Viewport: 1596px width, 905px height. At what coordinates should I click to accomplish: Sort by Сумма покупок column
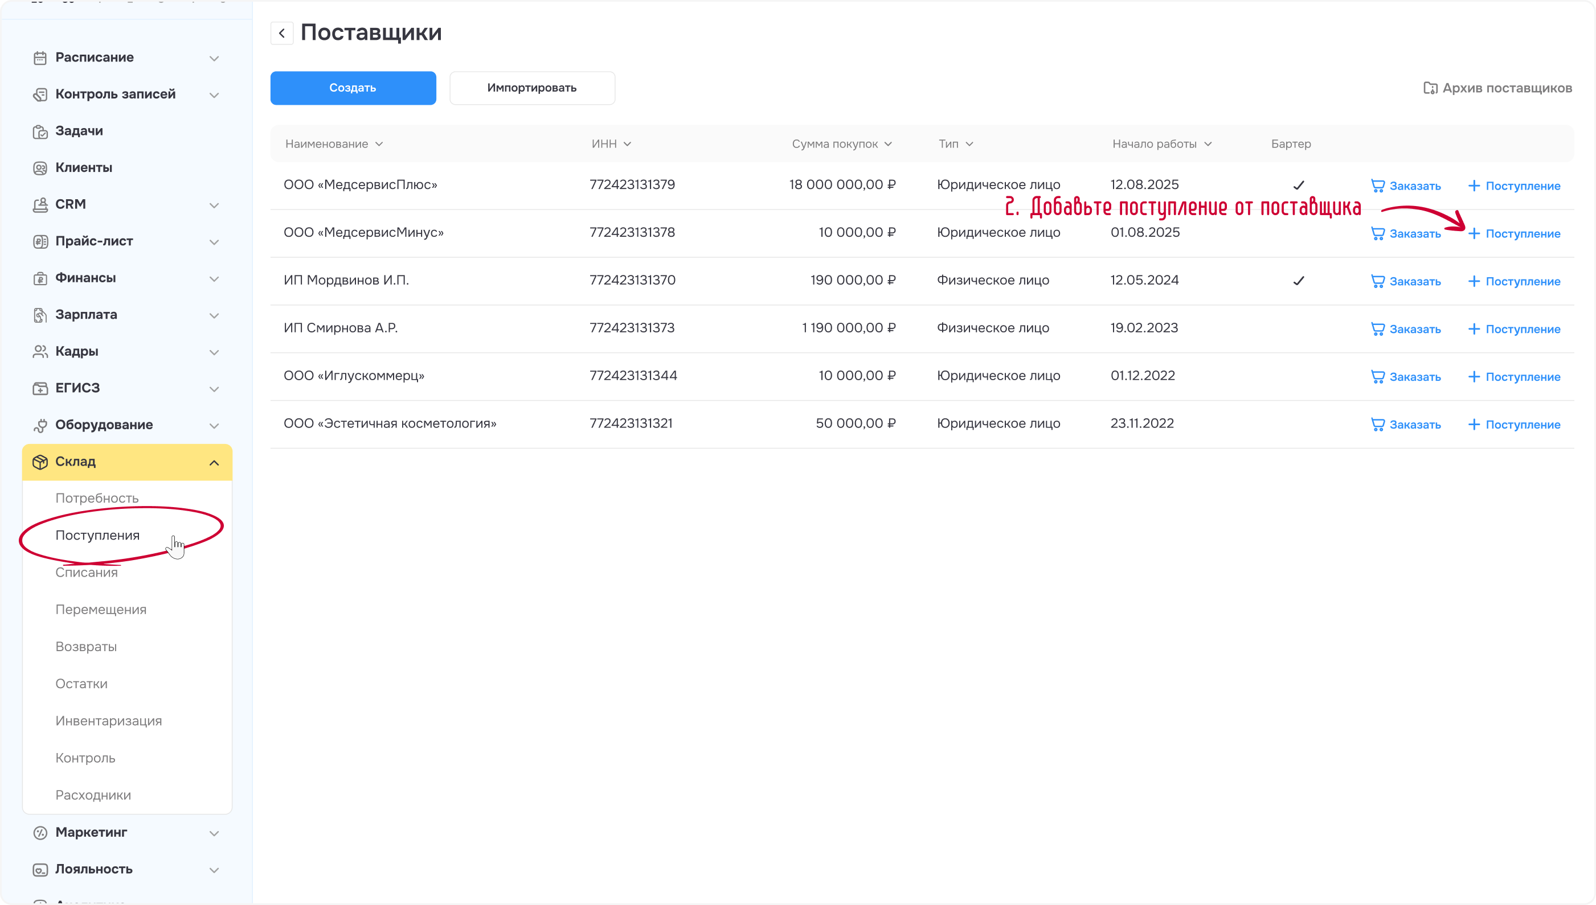[842, 143]
